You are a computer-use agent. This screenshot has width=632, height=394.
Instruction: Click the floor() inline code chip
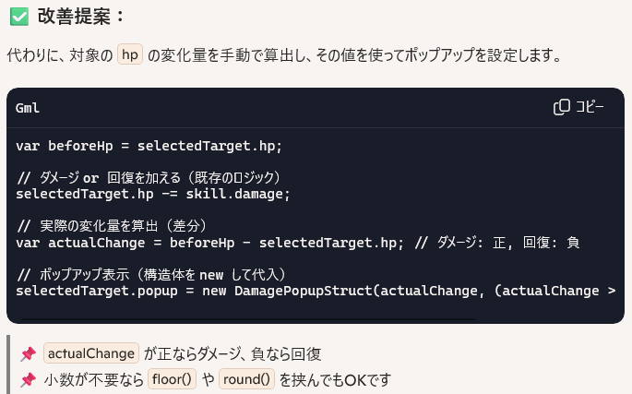click(172, 379)
